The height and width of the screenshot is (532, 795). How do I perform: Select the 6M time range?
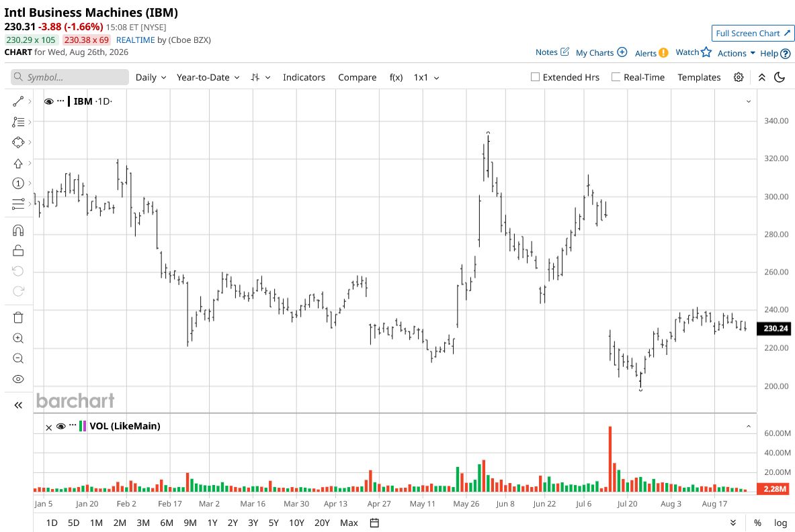tap(166, 523)
